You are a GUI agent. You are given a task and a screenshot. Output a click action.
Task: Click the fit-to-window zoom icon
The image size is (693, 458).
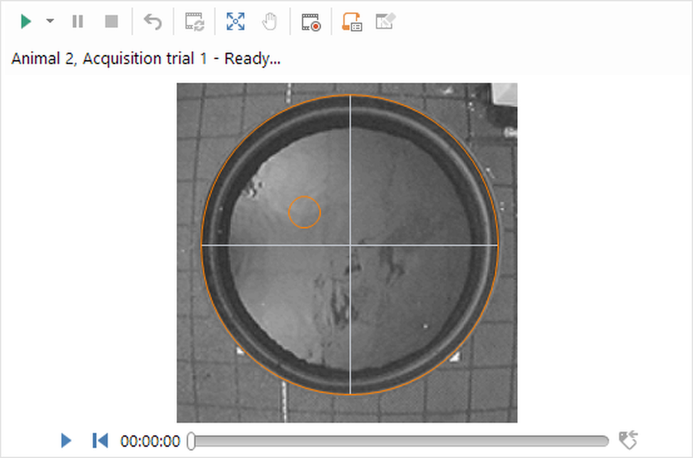point(236,22)
